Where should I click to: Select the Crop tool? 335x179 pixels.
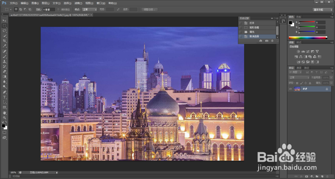tap(4, 41)
